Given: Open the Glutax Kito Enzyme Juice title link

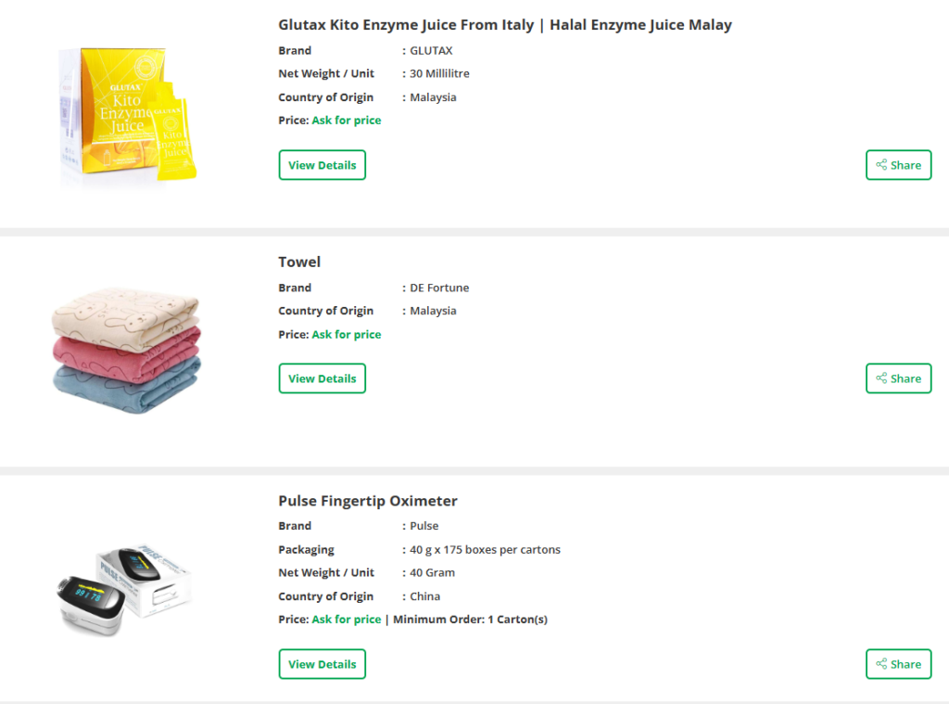Looking at the screenshot, I should tap(504, 25).
